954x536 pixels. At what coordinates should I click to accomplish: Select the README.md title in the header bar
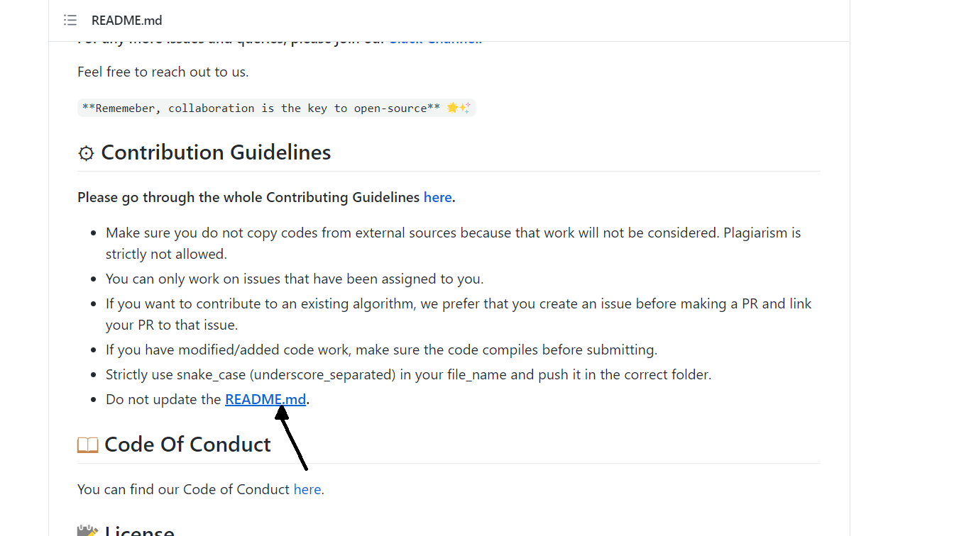126,20
